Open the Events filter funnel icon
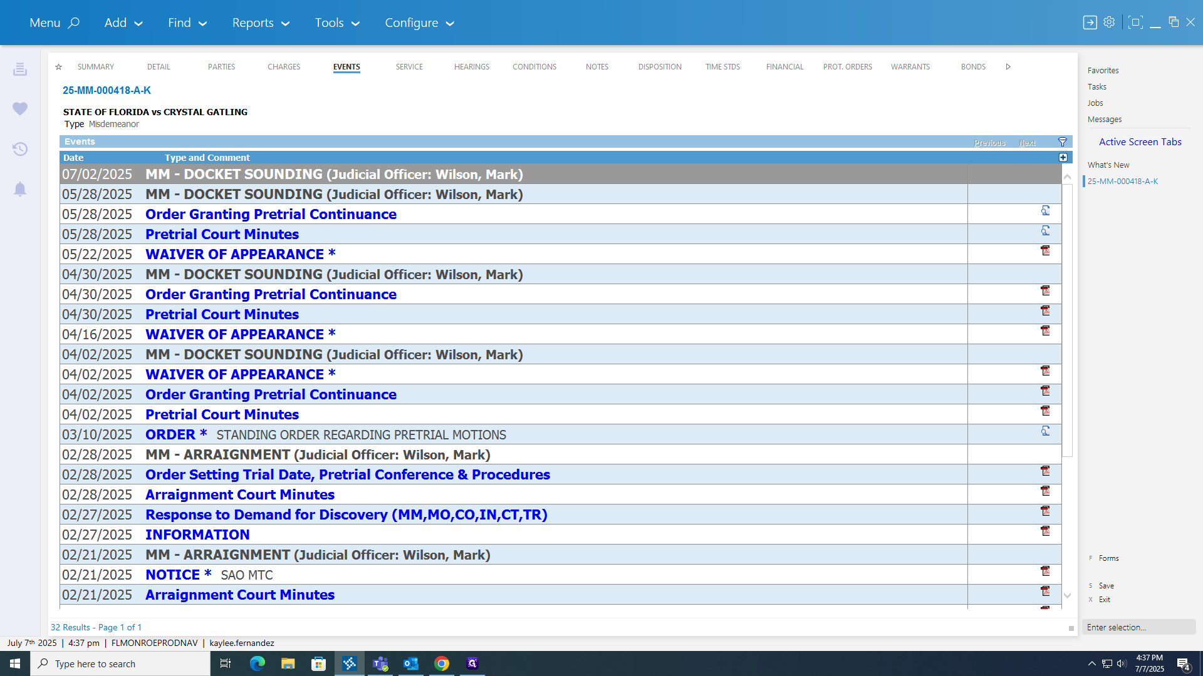Image resolution: width=1203 pixels, height=676 pixels. (1063, 142)
